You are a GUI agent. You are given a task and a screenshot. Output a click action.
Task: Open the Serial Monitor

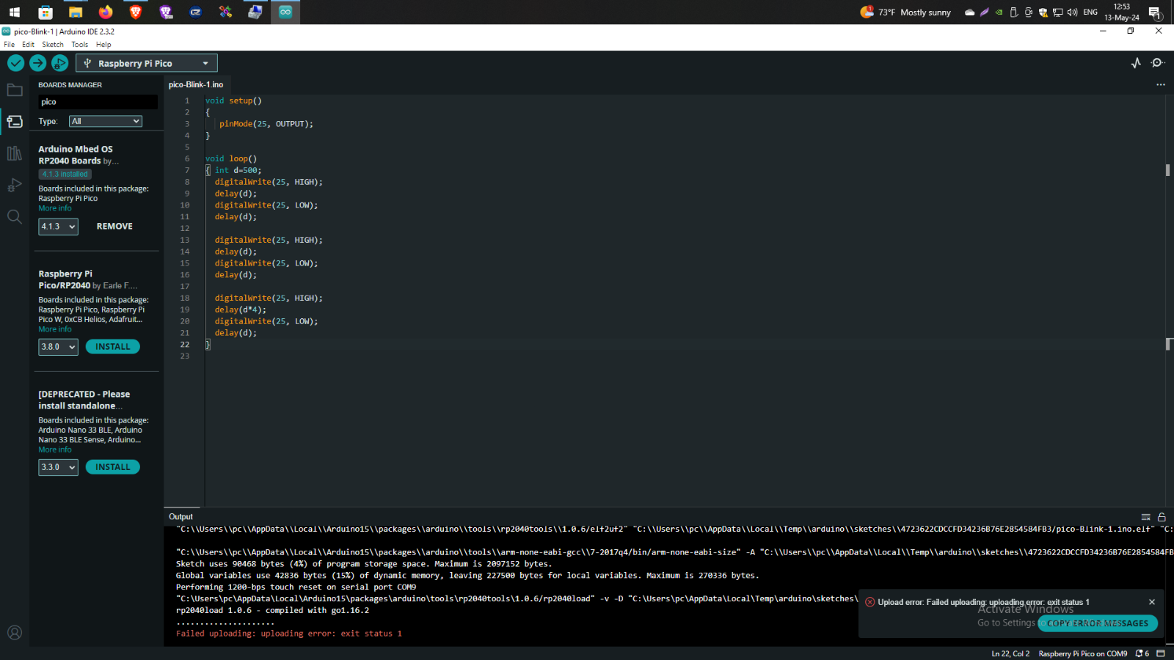(1158, 63)
